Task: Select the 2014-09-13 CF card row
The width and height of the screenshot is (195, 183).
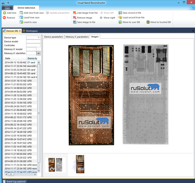Action: [21, 62]
